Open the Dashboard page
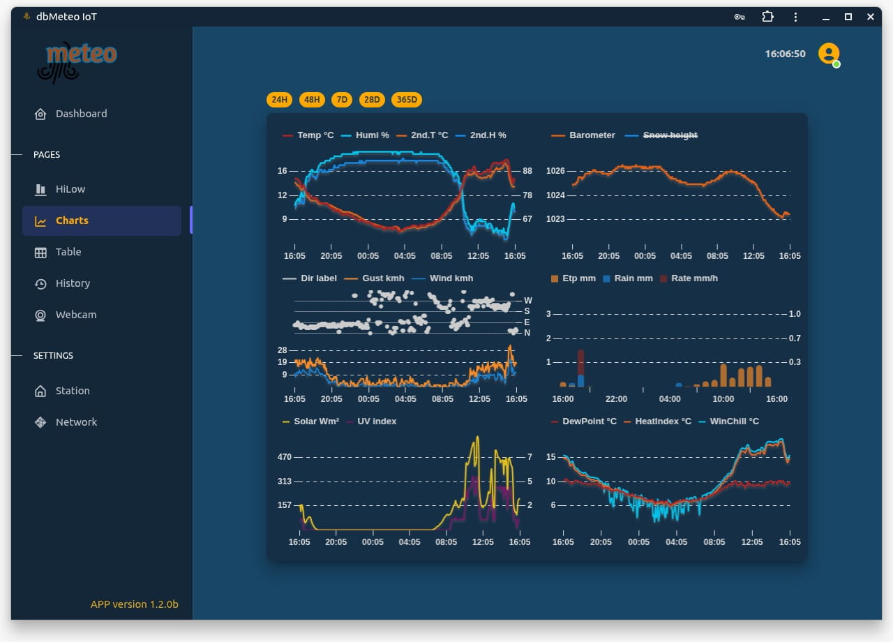The height and width of the screenshot is (642, 893). [x=81, y=113]
